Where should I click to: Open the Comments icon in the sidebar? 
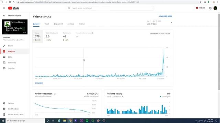pos(4,63)
